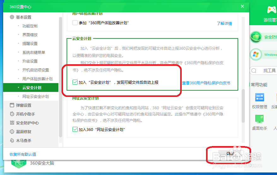Screen dimensions: 277x175
Task: Open 提醒设置 in the sidebar
Action: click(x=30, y=44)
